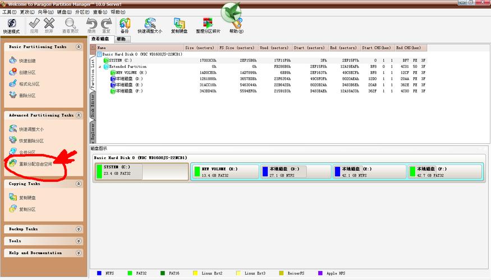Click SYSTEM (C:) 23.4 GB block in disk map

(x=142, y=171)
